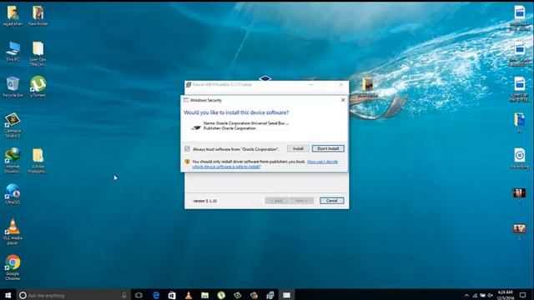
Task: Open the New folder on desktop
Action: pyautogui.click(x=38, y=16)
